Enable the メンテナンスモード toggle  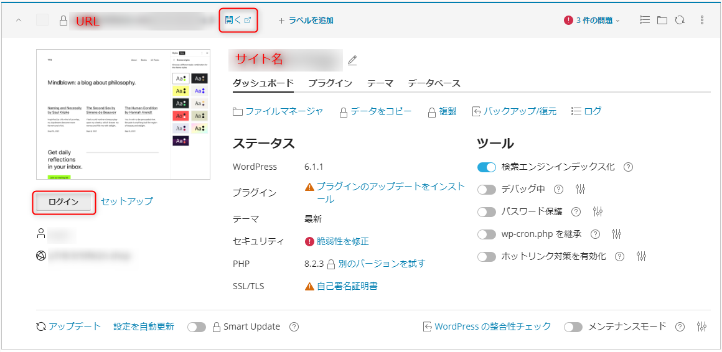click(573, 327)
